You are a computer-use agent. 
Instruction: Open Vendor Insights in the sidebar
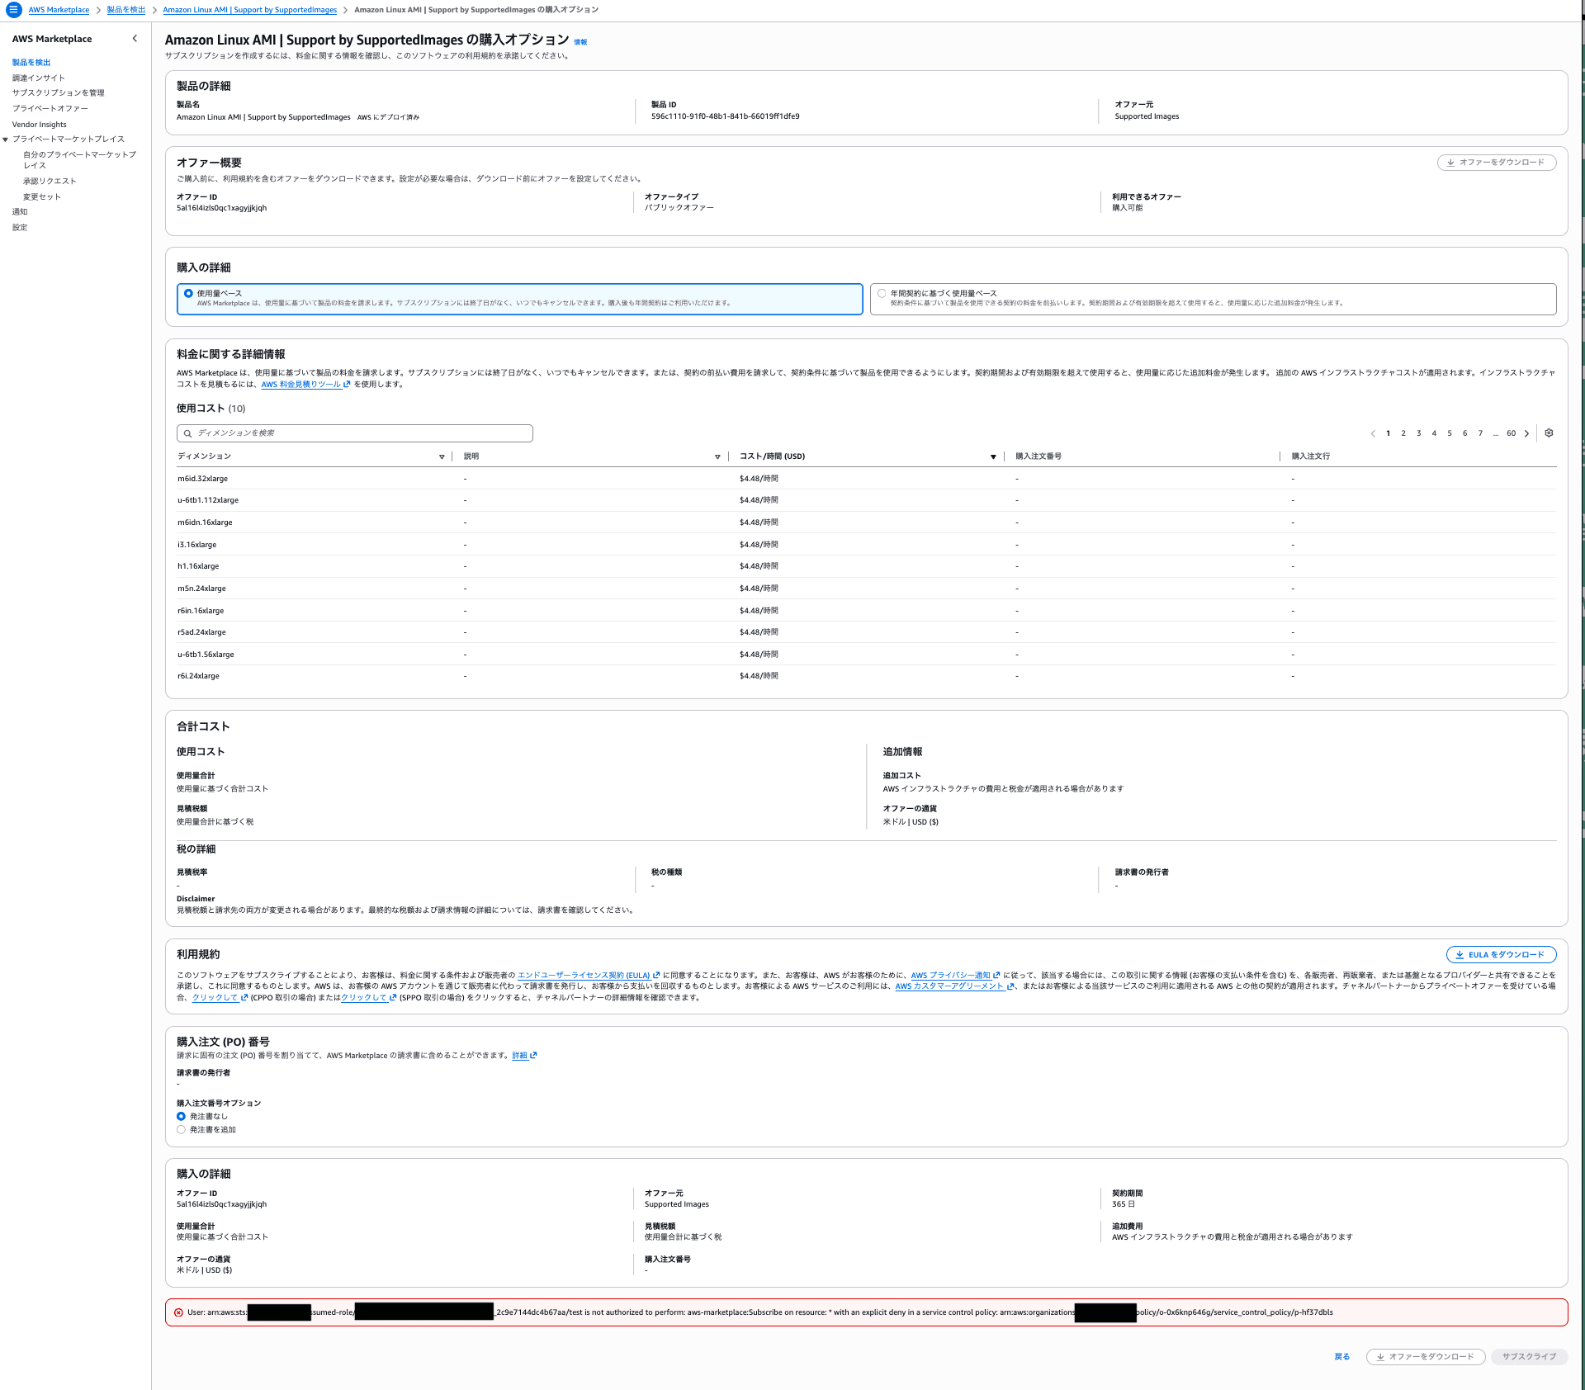pos(40,125)
